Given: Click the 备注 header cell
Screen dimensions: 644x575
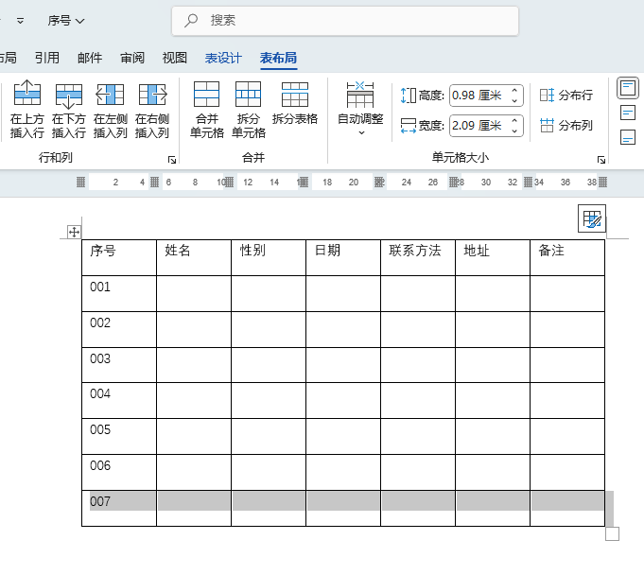Looking at the screenshot, I should [567, 257].
